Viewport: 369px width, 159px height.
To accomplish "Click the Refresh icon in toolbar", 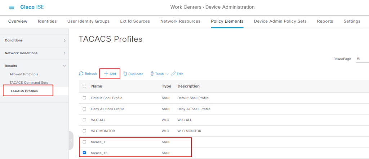I will [x=81, y=74].
